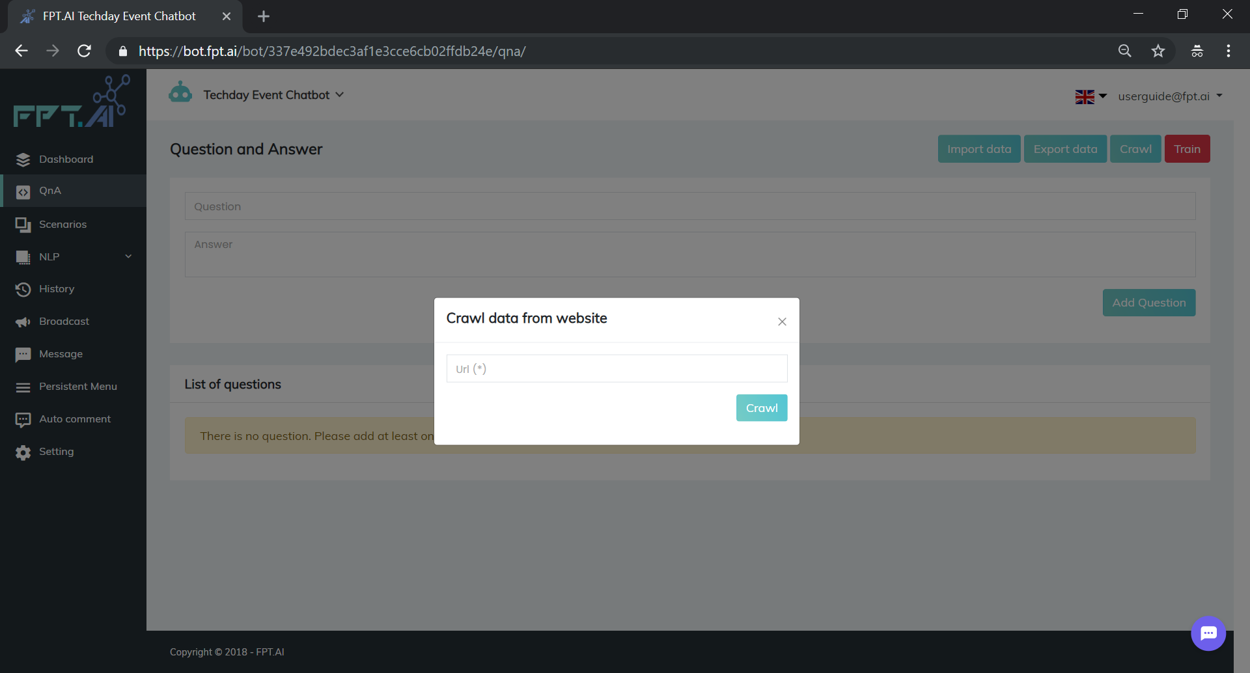Image resolution: width=1250 pixels, height=673 pixels.
Task: Click the Message speech bubble icon
Action: (23, 354)
